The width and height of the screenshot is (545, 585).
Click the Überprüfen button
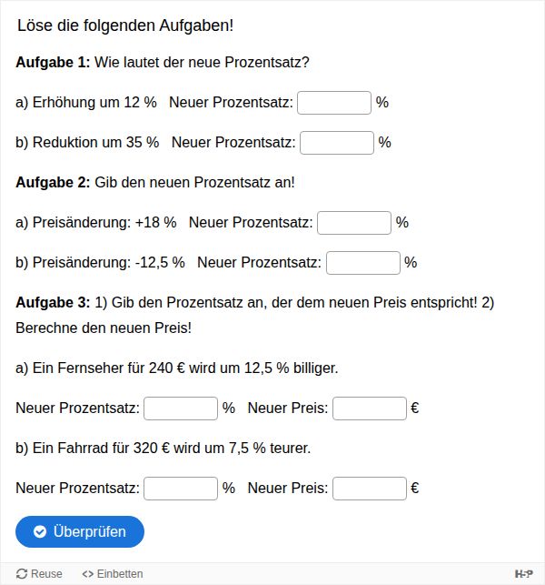point(80,531)
